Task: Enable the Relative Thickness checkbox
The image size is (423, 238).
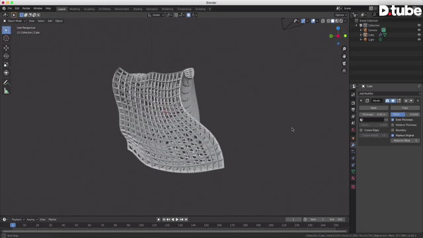Action: coord(393,125)
